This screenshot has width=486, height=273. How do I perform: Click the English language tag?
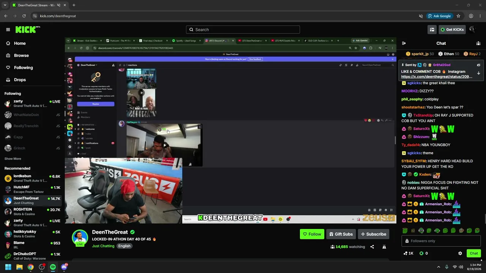(x=124, y=246)
